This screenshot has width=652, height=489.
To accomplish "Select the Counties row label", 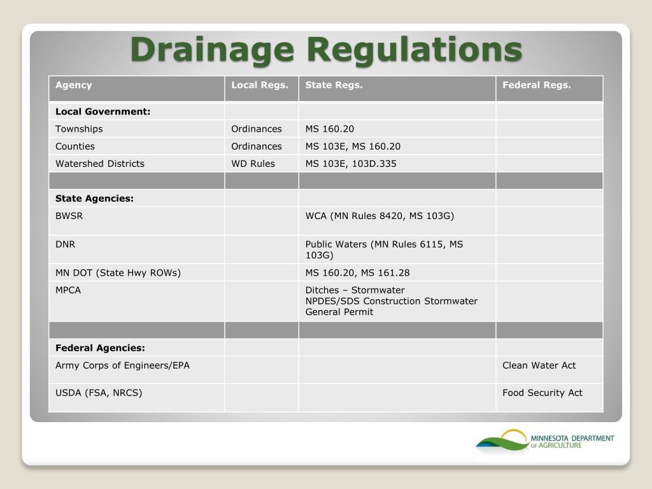I will 75,146.
